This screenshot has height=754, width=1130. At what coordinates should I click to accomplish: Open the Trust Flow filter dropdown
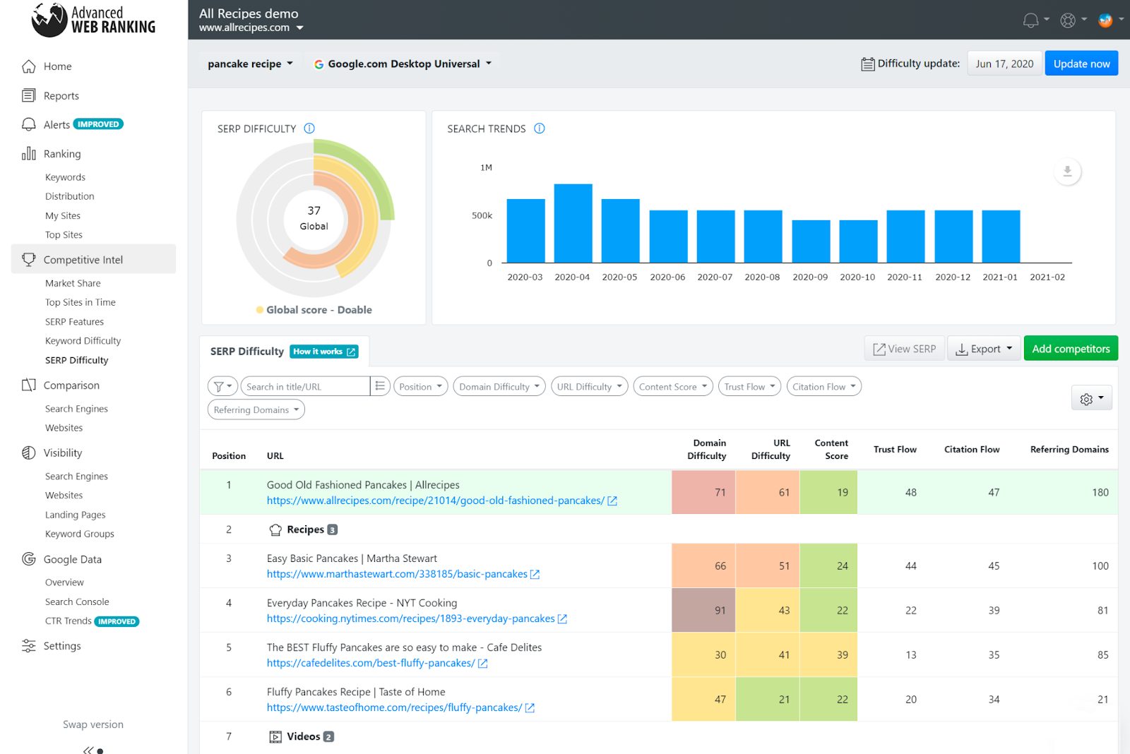pos(749,386)
